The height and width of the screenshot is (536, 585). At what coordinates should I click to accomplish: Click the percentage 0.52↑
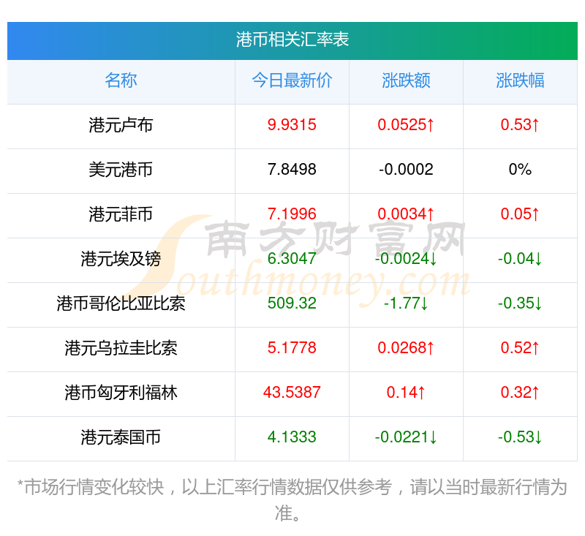(x=520, y=348)
